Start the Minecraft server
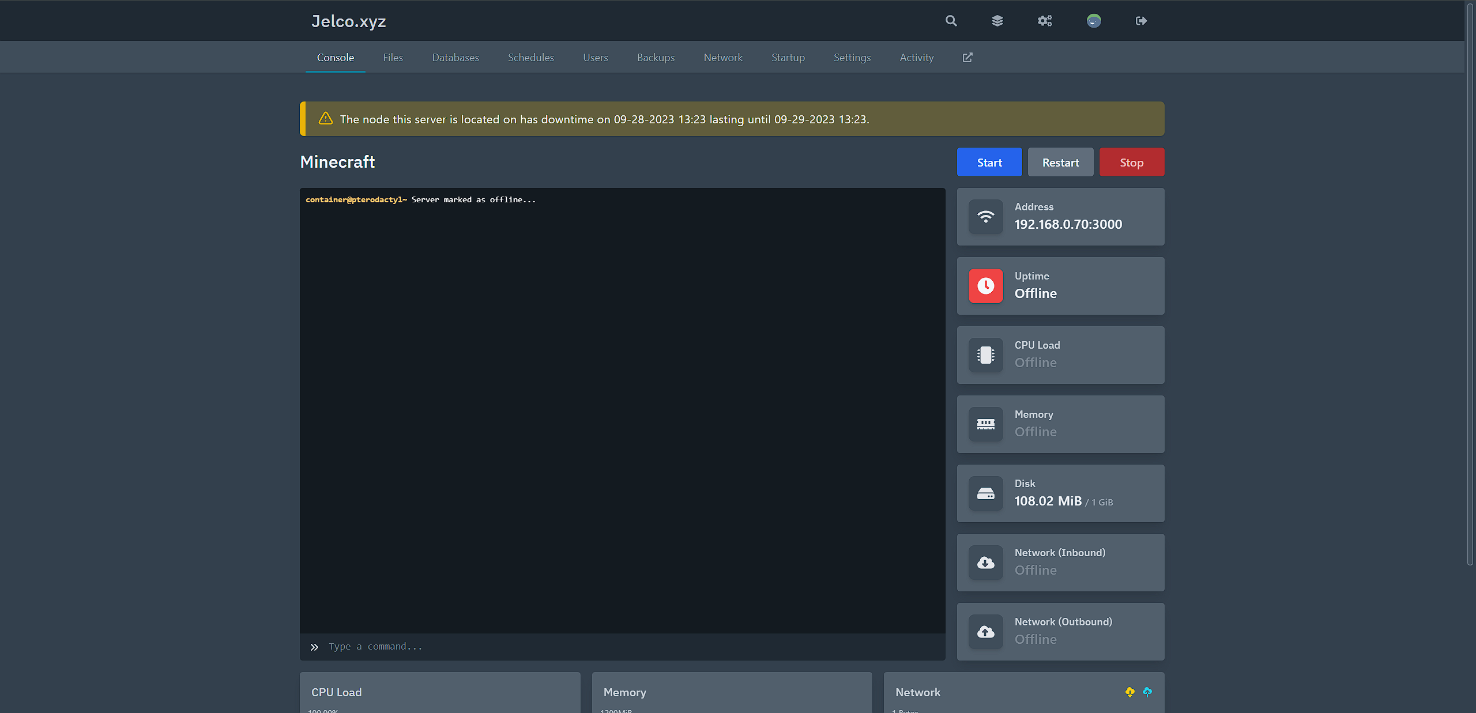The height and width of the screenshot is (713, 1476). coord(989,162)
